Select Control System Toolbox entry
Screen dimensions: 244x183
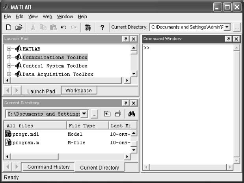point(55,66)
